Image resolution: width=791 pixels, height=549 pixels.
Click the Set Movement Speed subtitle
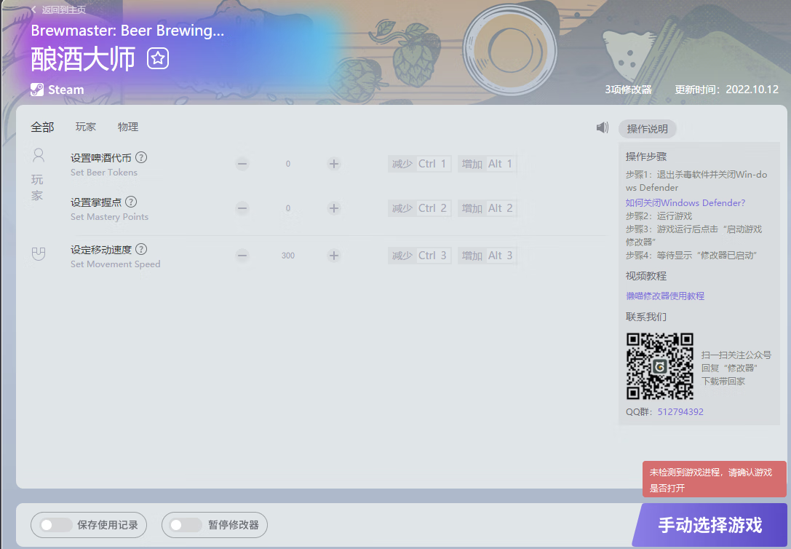point(116,264)
